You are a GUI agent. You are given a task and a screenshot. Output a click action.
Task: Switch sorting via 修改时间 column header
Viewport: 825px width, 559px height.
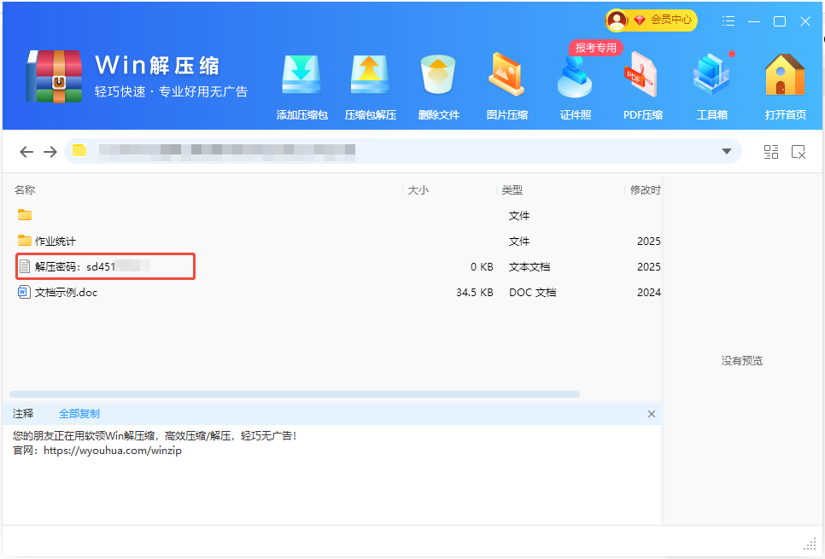(645, 189)
